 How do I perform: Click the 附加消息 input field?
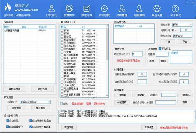(182, 36)
